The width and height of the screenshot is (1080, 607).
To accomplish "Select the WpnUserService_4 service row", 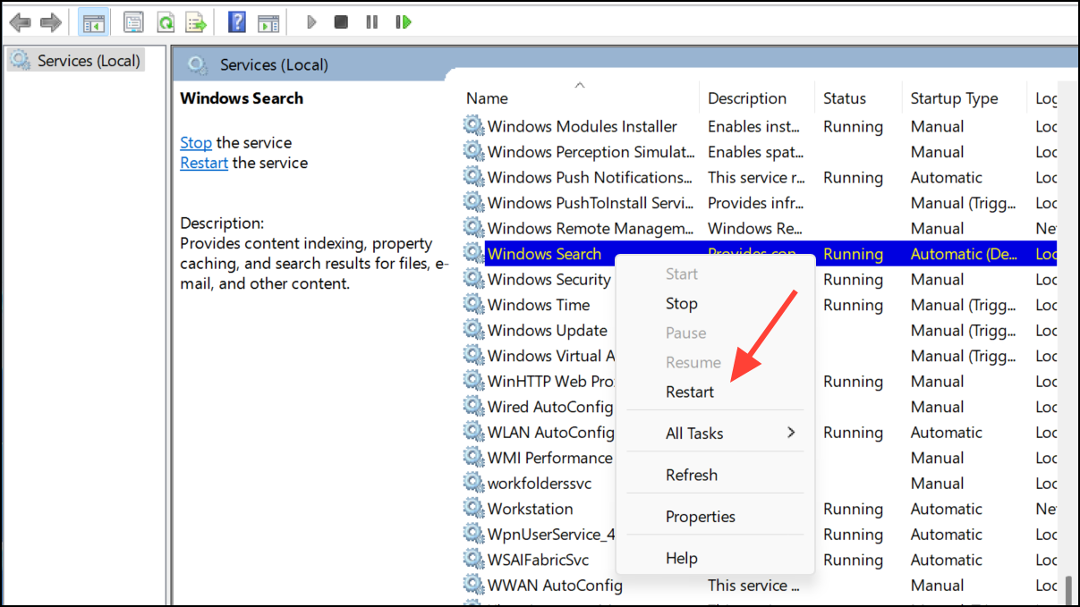I will coord(760,534).
